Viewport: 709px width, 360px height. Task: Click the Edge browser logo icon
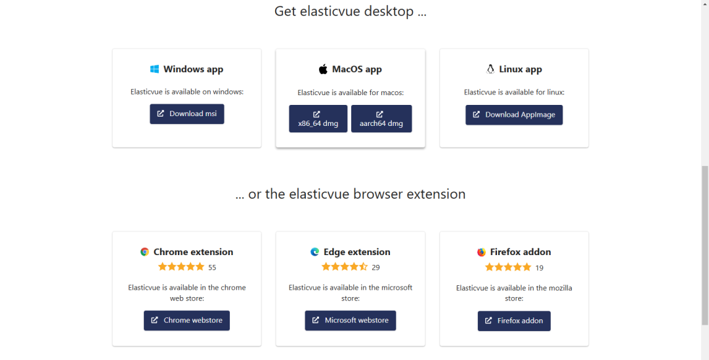(x=315, y=252)
